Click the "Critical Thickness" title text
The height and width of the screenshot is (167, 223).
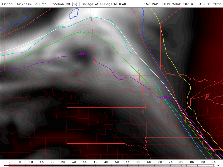pos(16,4)
